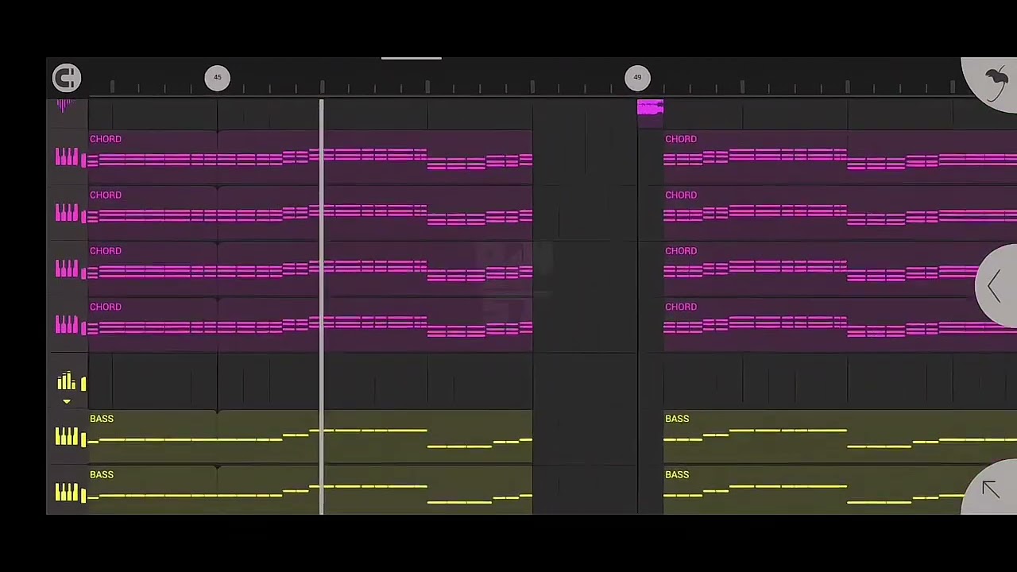Toggle mute bar beside second BASS track icon
The image size is (1017, 572).
(83, 495)
